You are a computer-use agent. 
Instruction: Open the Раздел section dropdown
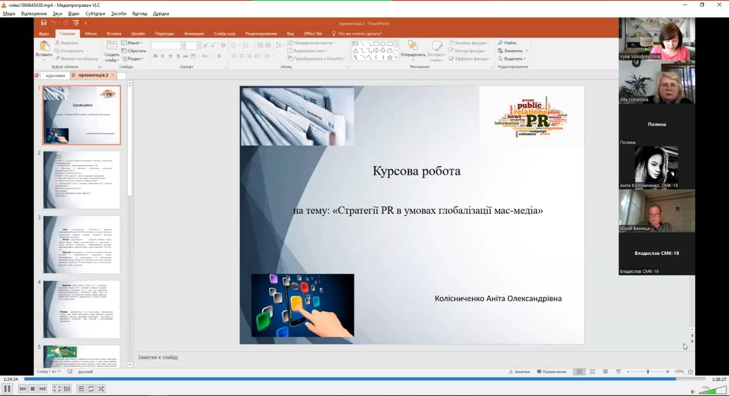coord(133,59)
